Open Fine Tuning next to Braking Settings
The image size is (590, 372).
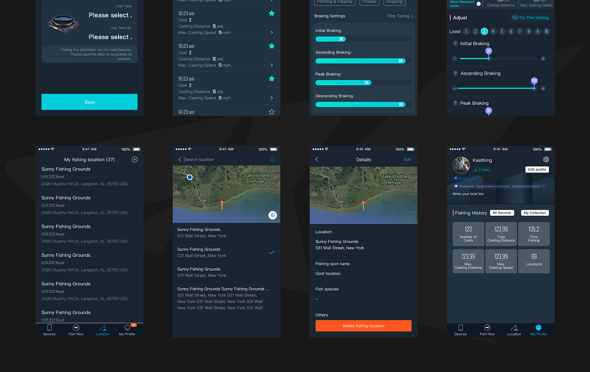pyautogui.click(x=400, y=16)
